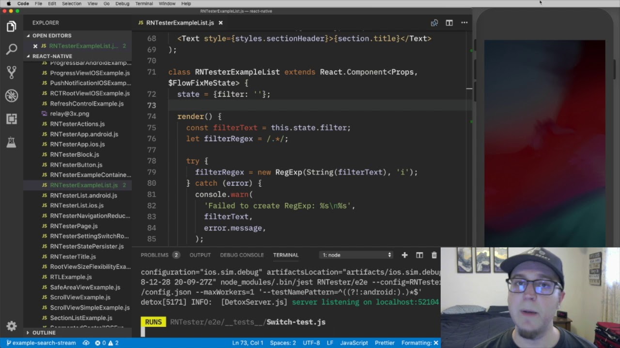Open SafeAreaViewExample.js file
620x348 pixels.
point(85,287)
